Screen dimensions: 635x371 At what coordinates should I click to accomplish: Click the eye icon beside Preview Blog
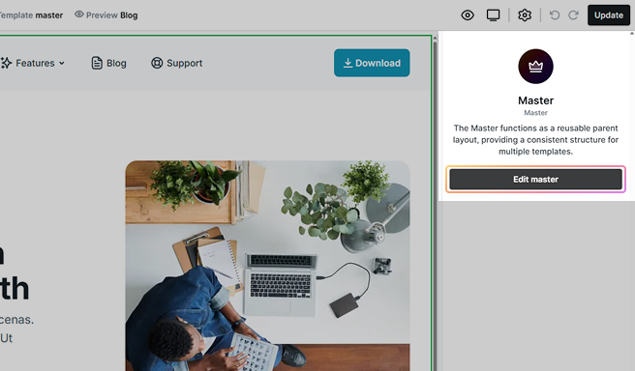pos(79,14)
